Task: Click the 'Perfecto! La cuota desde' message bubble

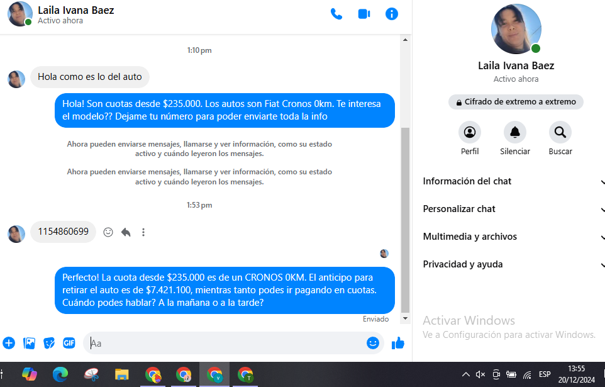Action: click(225, 290)
